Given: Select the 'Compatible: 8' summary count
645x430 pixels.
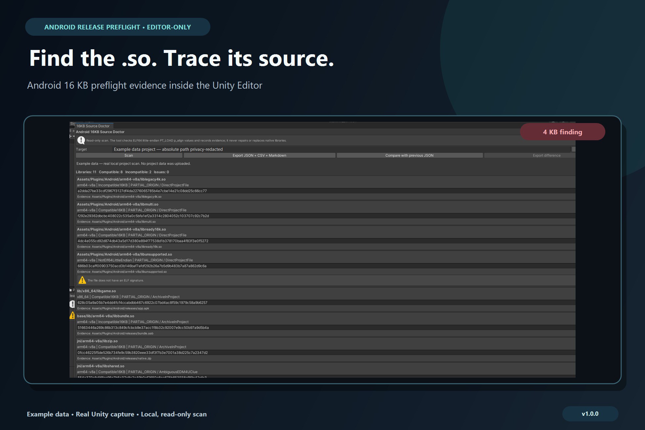Looking at the screenshot, I should 111,172.
